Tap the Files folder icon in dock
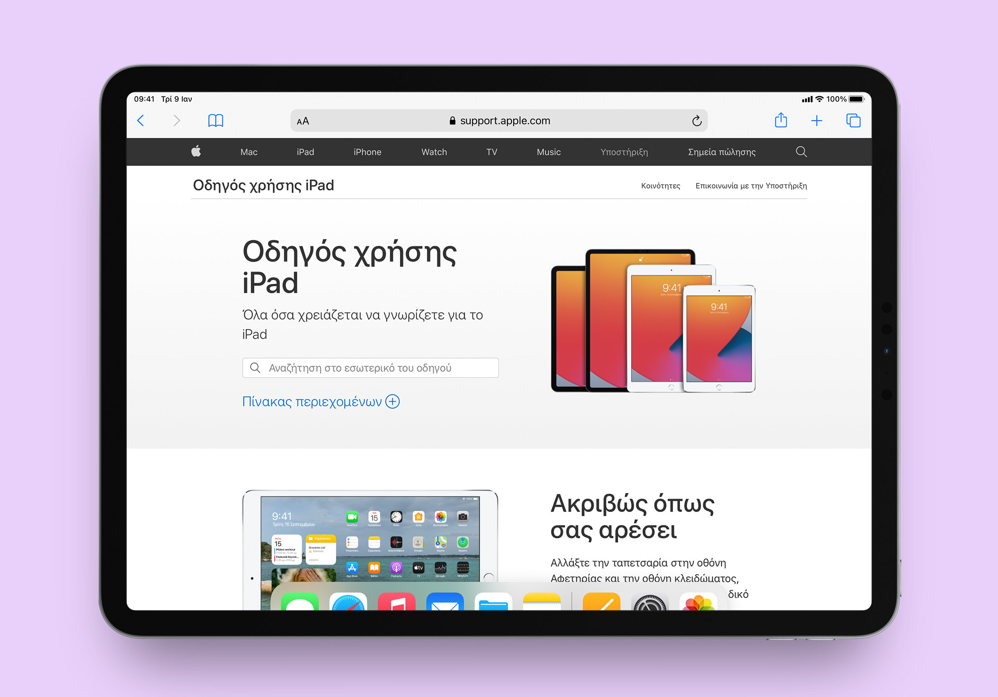Screen dimensions: 998x697 pos(493,601)
